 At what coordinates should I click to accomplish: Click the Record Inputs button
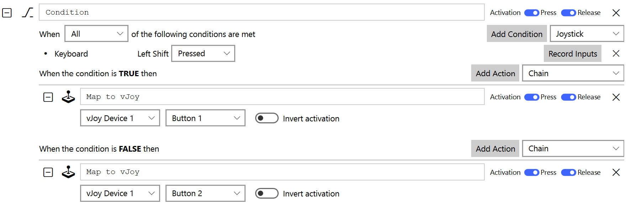coord(572,54)
